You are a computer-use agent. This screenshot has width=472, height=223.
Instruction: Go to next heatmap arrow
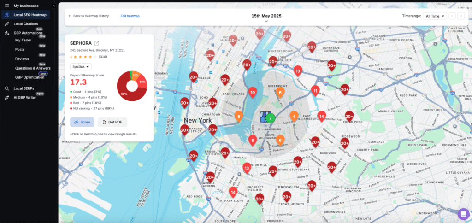click(460, 16)
